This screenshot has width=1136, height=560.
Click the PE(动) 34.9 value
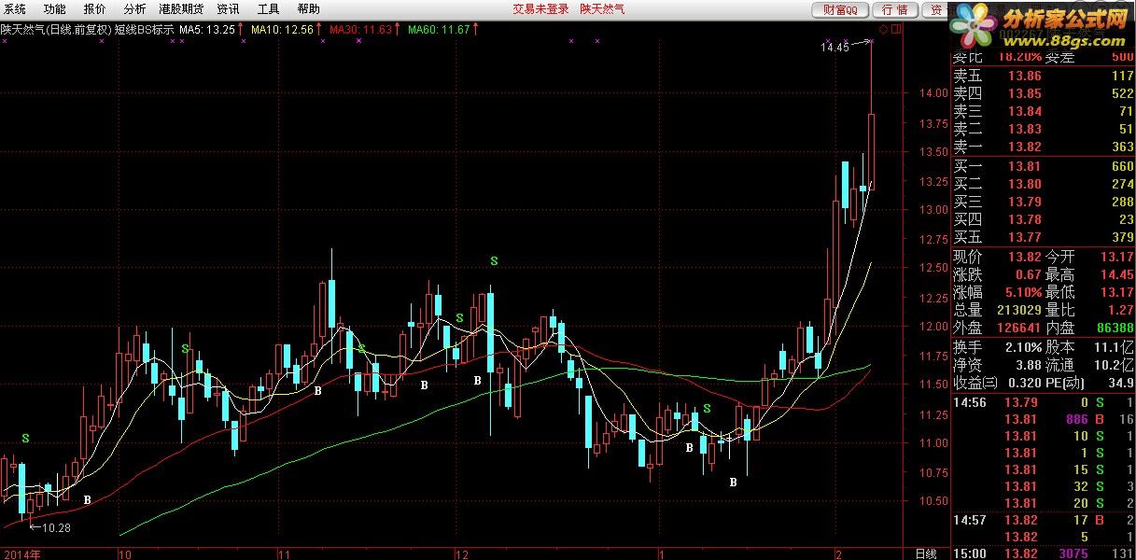[x=1120, y=383]
